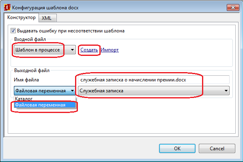This screenshot has width=243, height=162.
Task: Choose the highlighted Файловая переменная list option
Action: (45, 105)
